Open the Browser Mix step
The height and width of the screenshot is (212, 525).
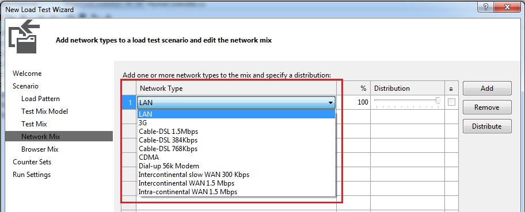click(x=40, y=149)
